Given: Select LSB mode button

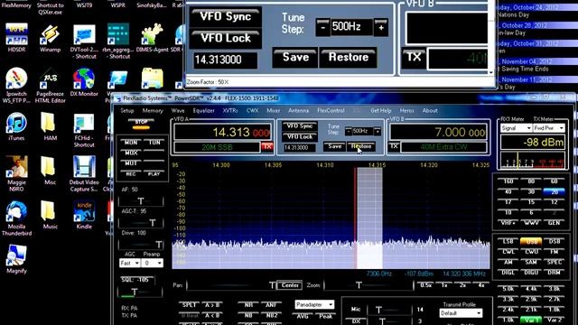Looking at the screenshot, I should (x=508, y=242).
